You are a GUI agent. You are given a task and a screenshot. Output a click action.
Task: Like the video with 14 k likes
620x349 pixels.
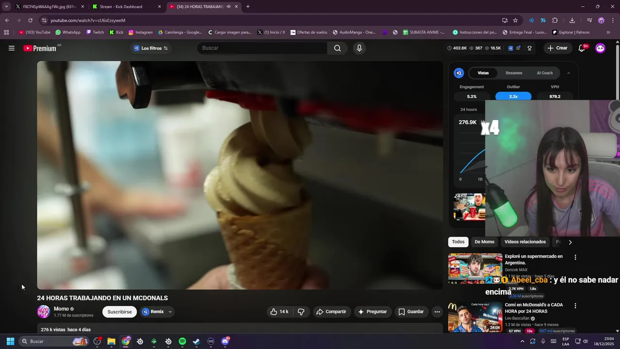pyautogui.click(x=279, y=312)
